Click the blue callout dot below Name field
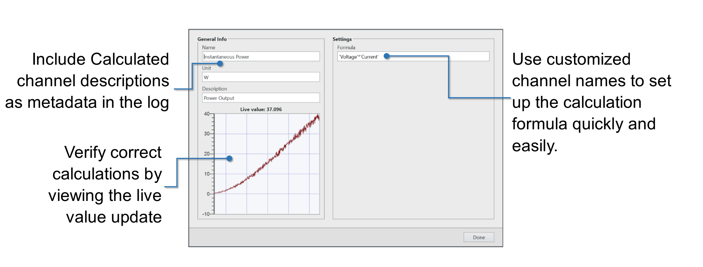Viewport: 703px width, 267px height. click(x=220, y=64)
